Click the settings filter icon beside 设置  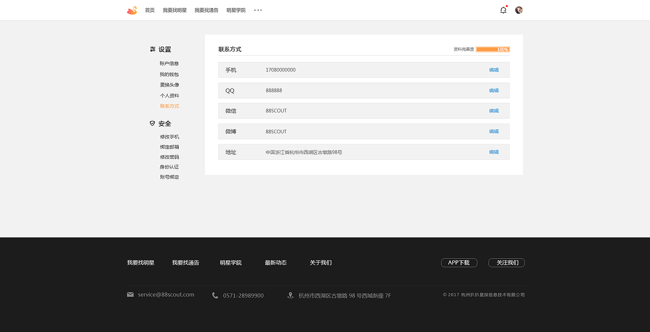click(x=152, y=49)
